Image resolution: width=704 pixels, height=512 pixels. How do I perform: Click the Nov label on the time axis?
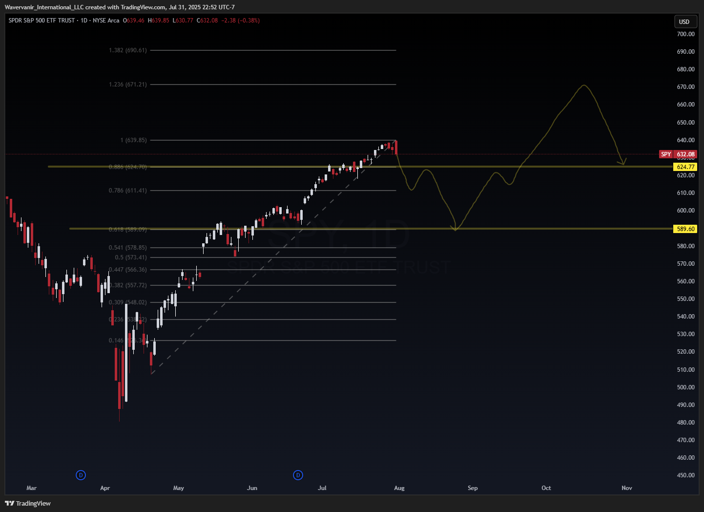click(627, 488)
